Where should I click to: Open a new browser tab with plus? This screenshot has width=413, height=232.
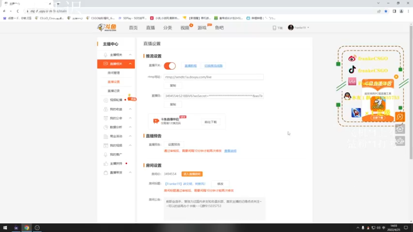pyautogui.click(x=58, y=4)
